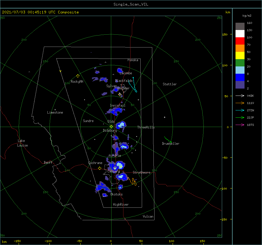This screenshot has height=245, width=262.
Task: Click the cyan storm track near Blackfalds
Action: pyautogui.click(x=133, y=84)
